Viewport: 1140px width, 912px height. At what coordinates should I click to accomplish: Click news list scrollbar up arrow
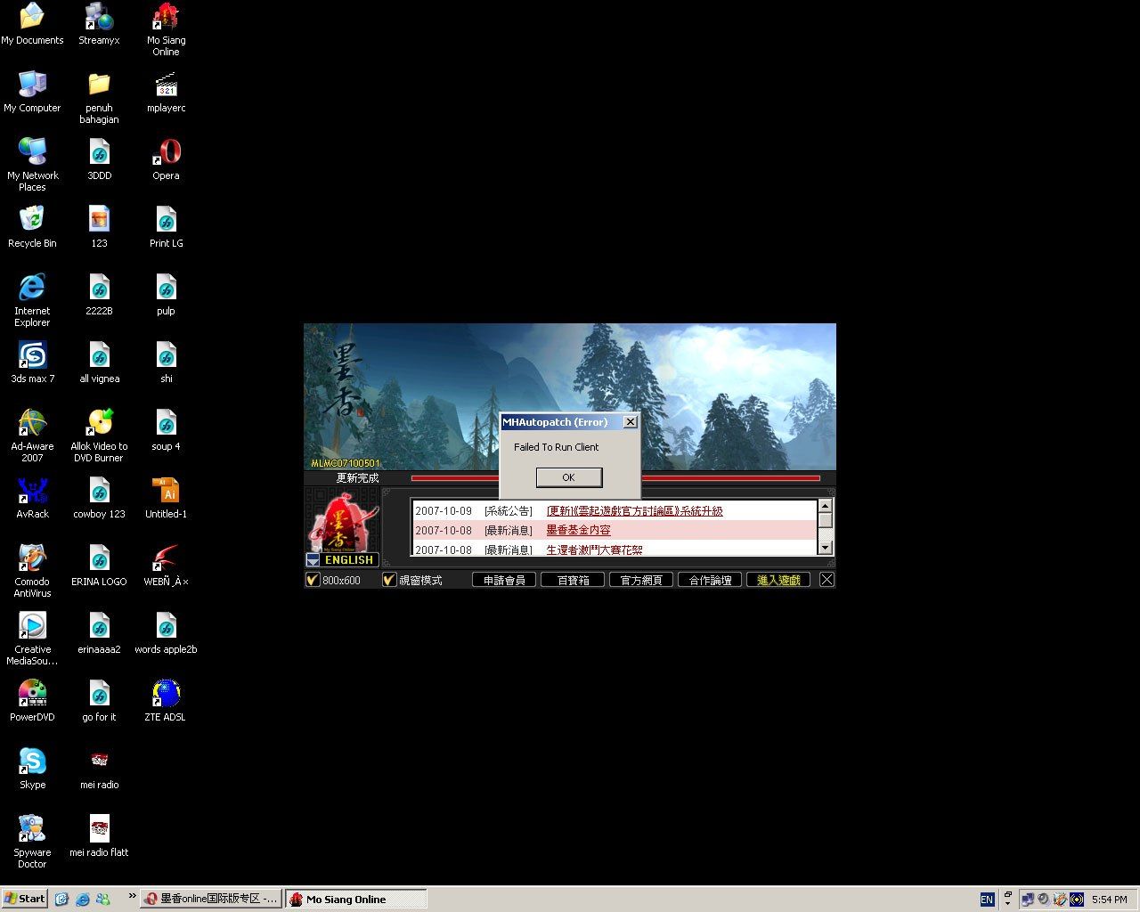click(x=826, y=506)
